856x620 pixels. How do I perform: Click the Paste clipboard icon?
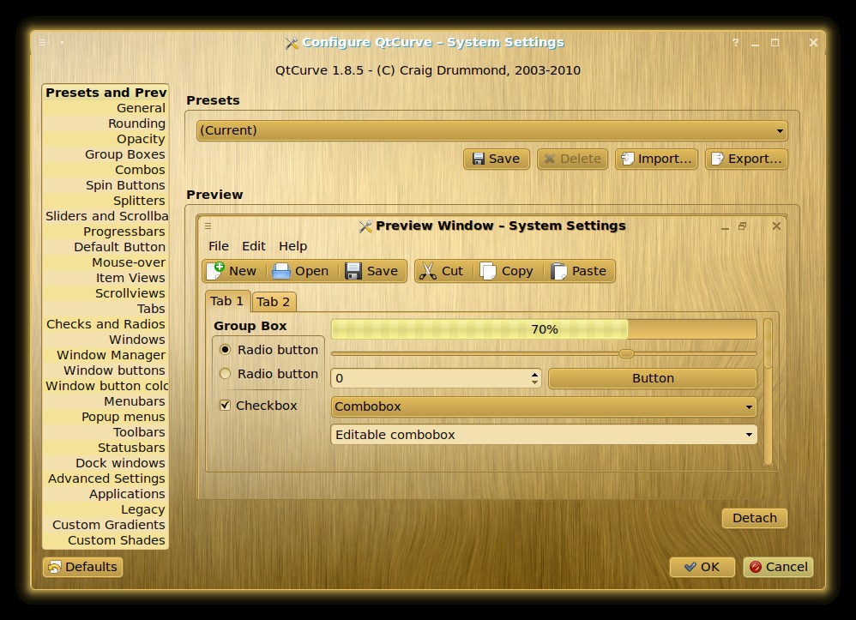point(558,271)
